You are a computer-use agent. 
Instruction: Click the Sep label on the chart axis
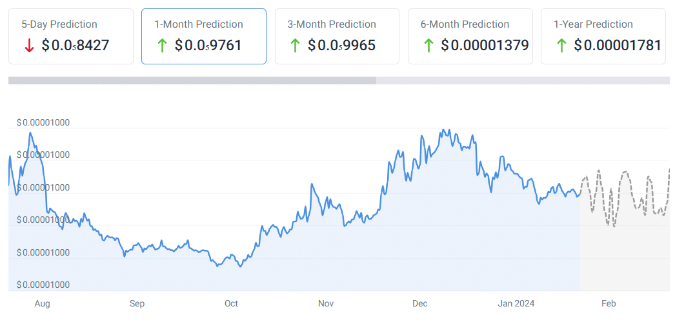(137, 303)
